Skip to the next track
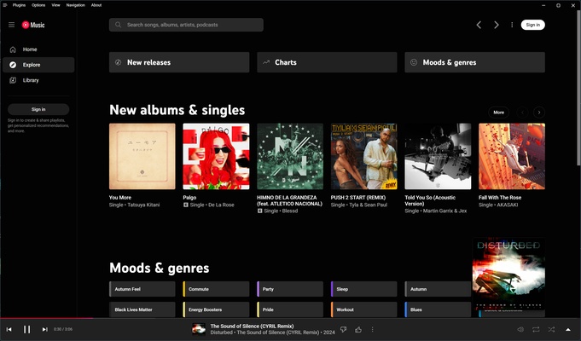The image size is (581, 341). pyautogui.click(x=44, y=329)
